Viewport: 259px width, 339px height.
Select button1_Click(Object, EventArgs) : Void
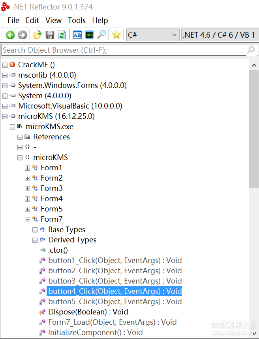115,260
